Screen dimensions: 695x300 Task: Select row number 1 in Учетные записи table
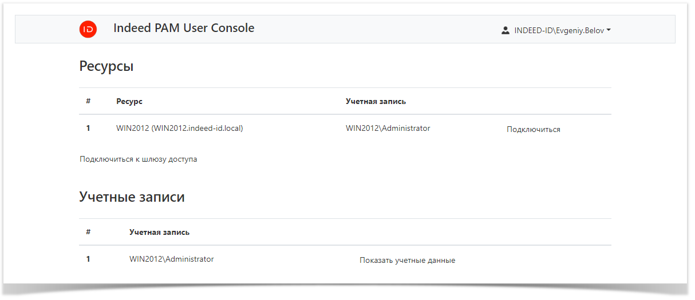pos(88,259)
